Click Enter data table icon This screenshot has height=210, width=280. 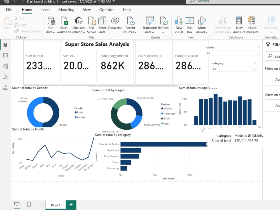[x=102, y=20]
